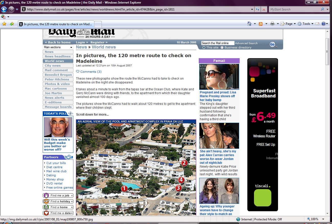Click the browser Back arrow button
The height and width of the screenshot is (224, 332).
(4, 9)
